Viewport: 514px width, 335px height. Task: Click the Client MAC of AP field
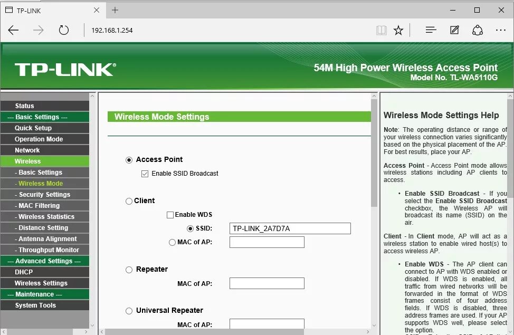click(x=267, y=242)
